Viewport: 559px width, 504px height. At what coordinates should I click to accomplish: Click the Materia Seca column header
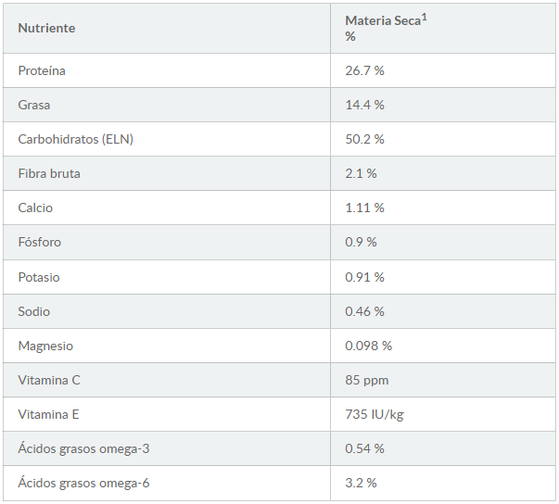click(386, 28)
